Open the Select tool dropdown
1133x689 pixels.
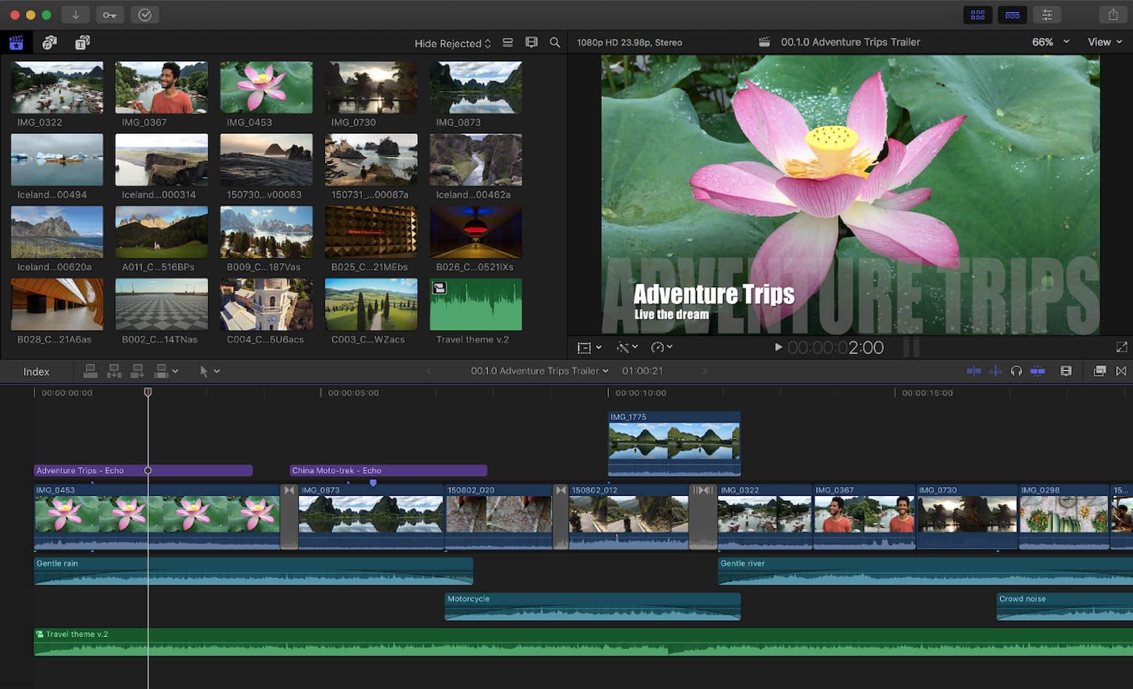point(208,371)
